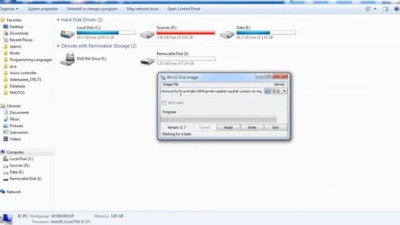Image resolution: width=400 pixels, height=225 pixels.
Task: Open the Help icon in the Explorer toolbar
Action: [x=397, y=9]
